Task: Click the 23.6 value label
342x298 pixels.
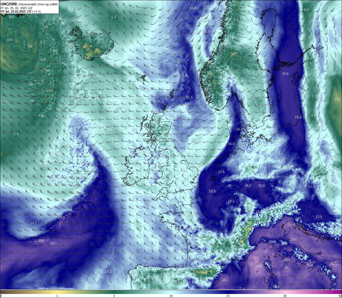Action: point(293,240)
